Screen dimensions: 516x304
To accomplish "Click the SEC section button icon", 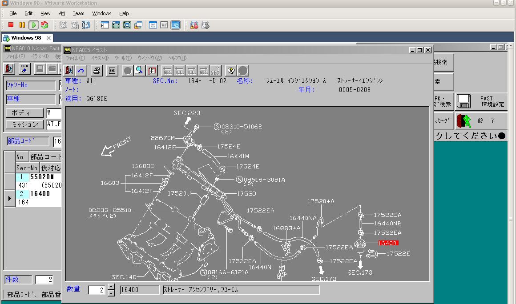I will (112, 70).
